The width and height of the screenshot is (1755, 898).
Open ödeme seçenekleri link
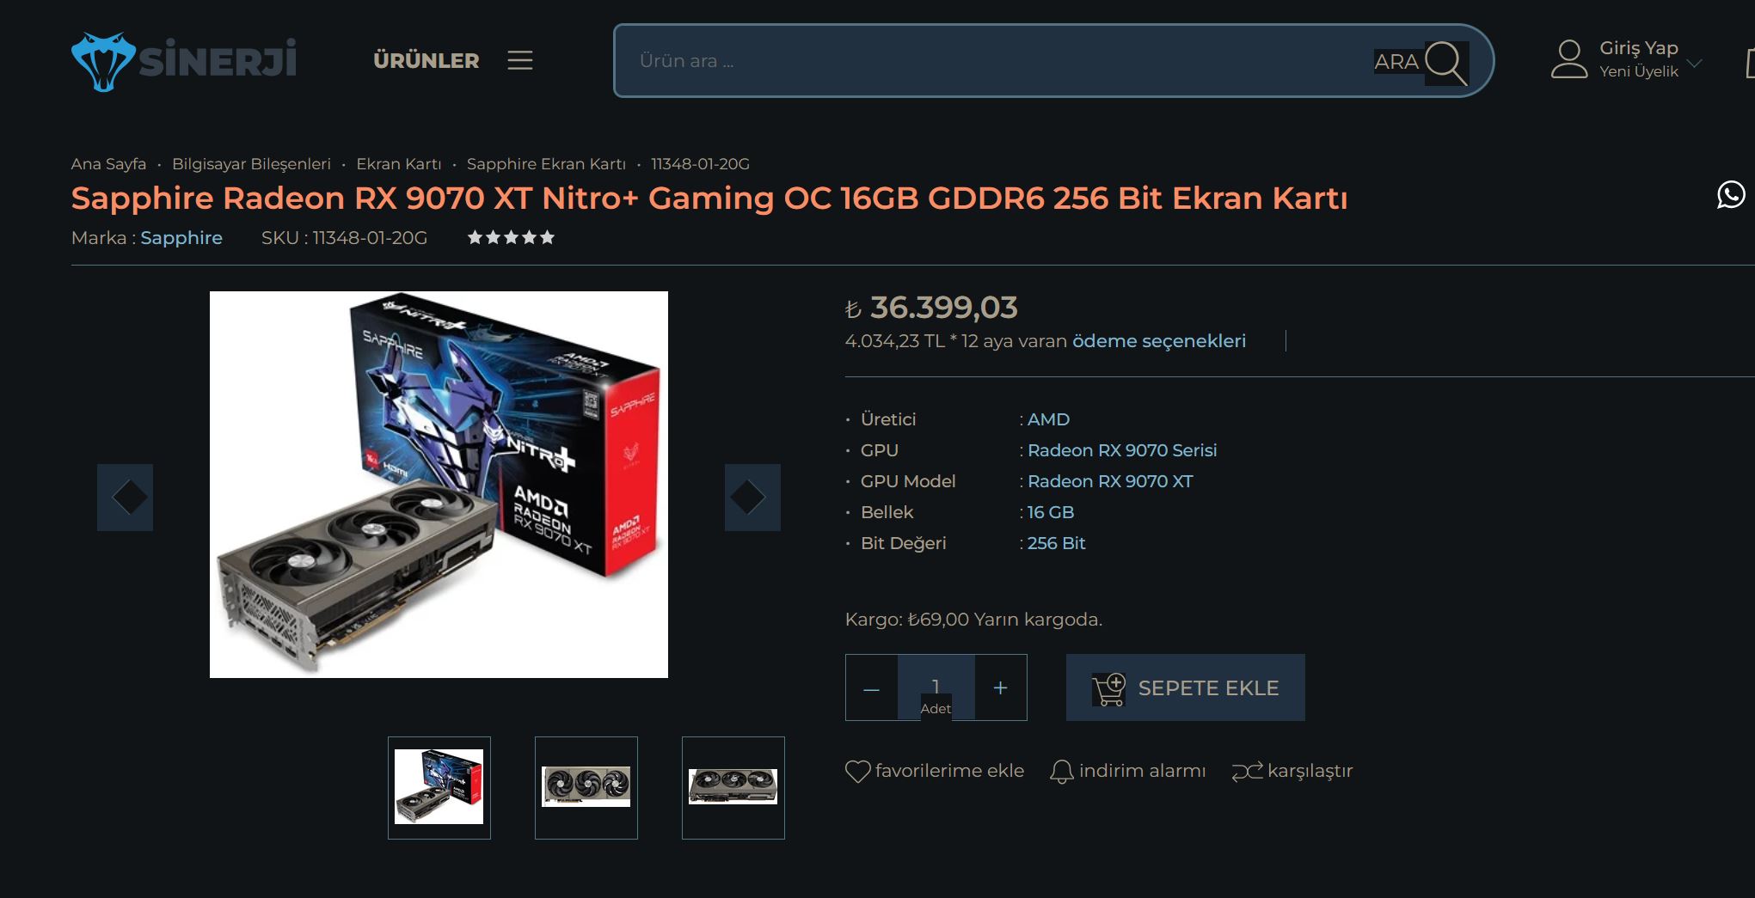click(1159, 341)
